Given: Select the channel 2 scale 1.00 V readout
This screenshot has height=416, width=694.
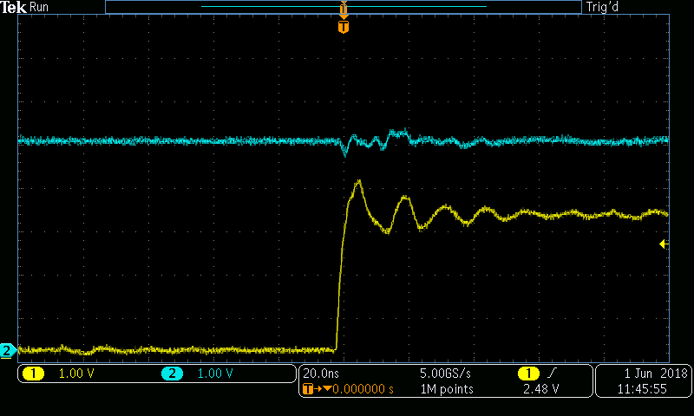Looking at the screenshot, I should click(x=215, y=374).
